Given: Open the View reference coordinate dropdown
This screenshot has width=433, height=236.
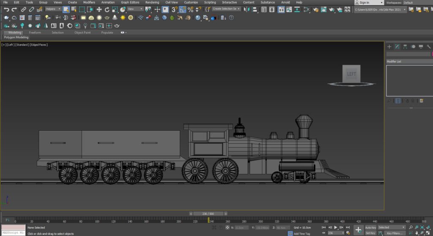Looking at the screenshot, I should (x=134, y=9).
